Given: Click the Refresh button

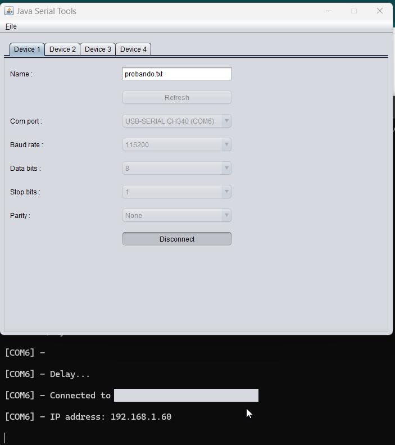Looking at the screenshot, I should click(177, 97).
